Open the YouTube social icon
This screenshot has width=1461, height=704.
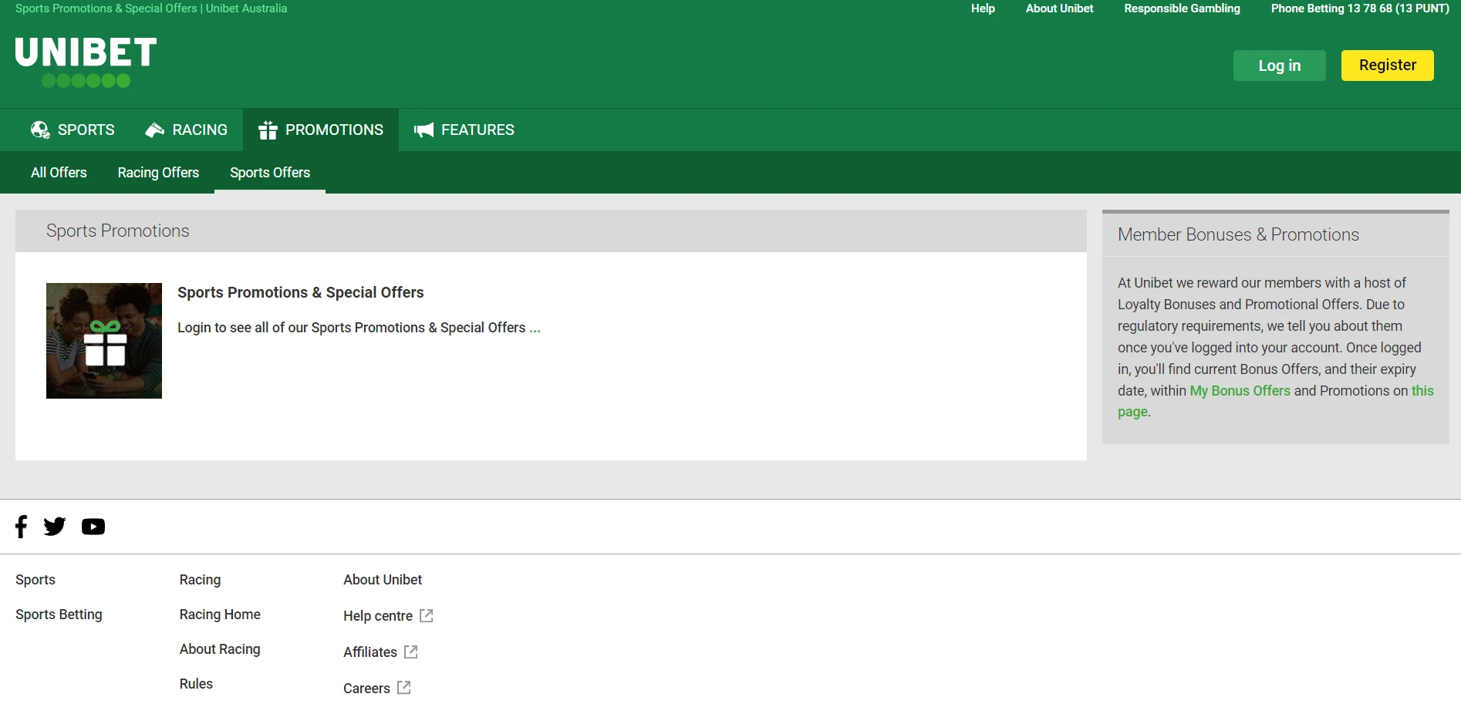coord(93,527)
